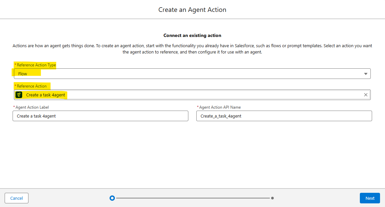Click the required asterisk beside Agent Action Label
This screenshot has width=385, height=207.
tap(14, 107)
